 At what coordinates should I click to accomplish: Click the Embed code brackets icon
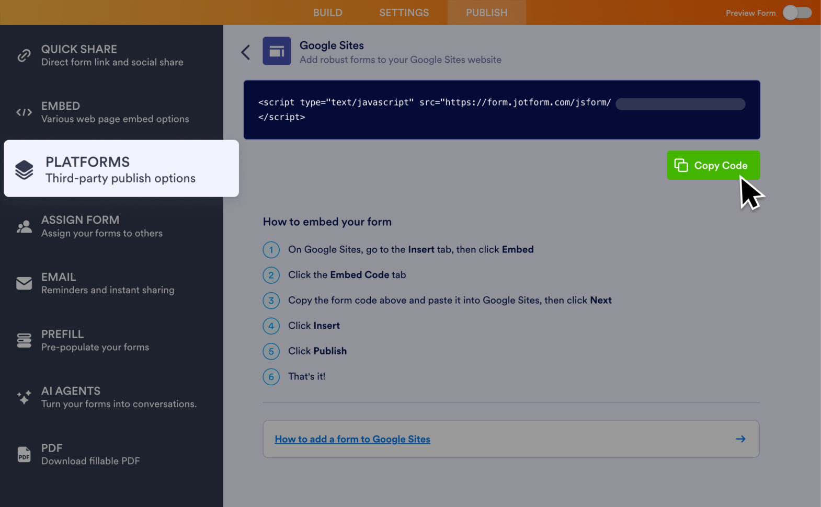(x=24, y=112)
